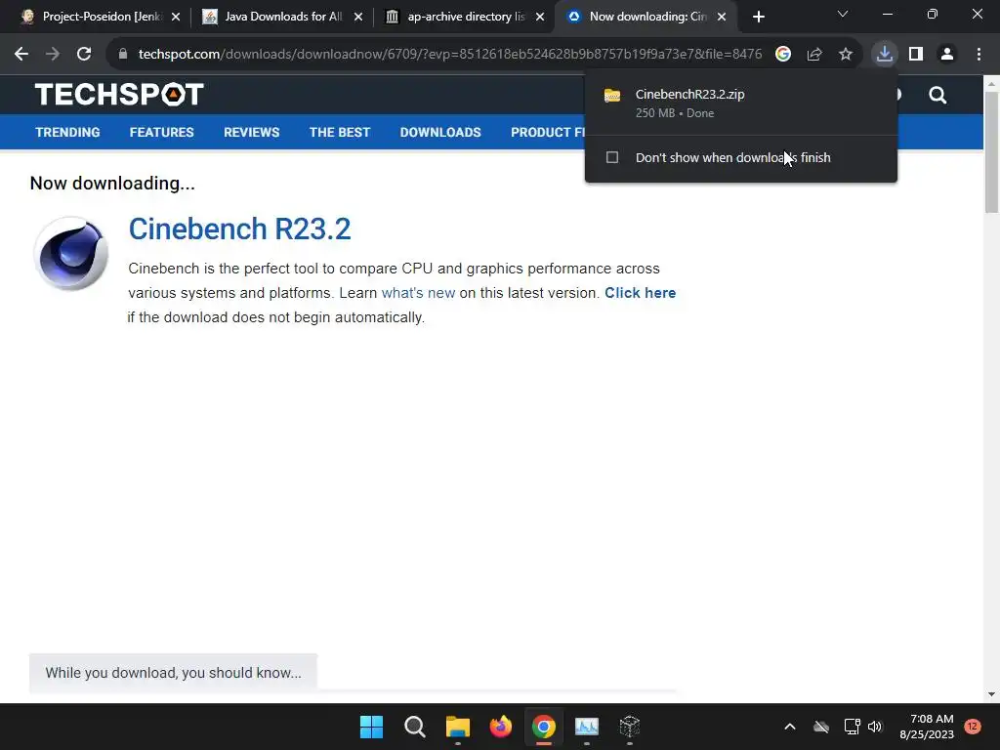Open the Chrome profile menu
This screenshot has height=750, width=1000.
(x=947, y=55)
